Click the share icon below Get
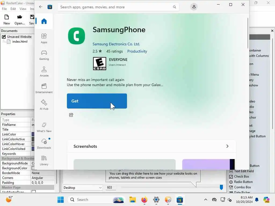 (x=71, y=115)
